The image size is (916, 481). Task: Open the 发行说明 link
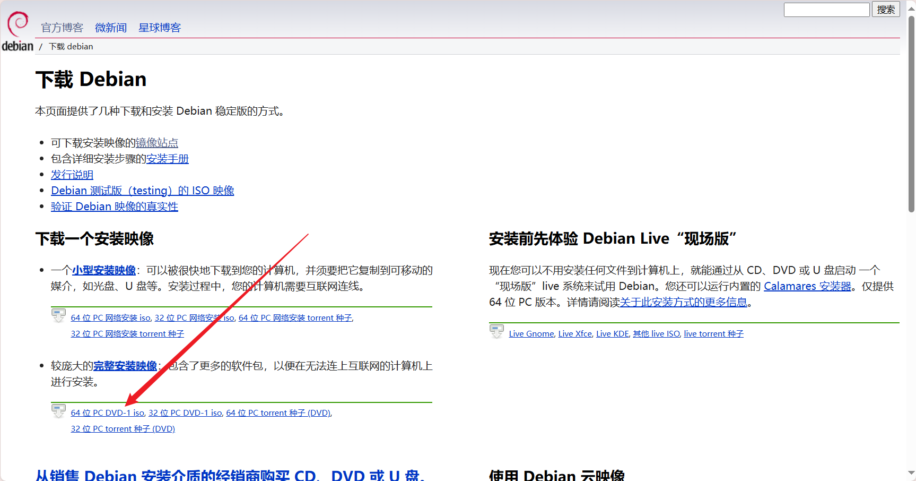coord(72,175)
